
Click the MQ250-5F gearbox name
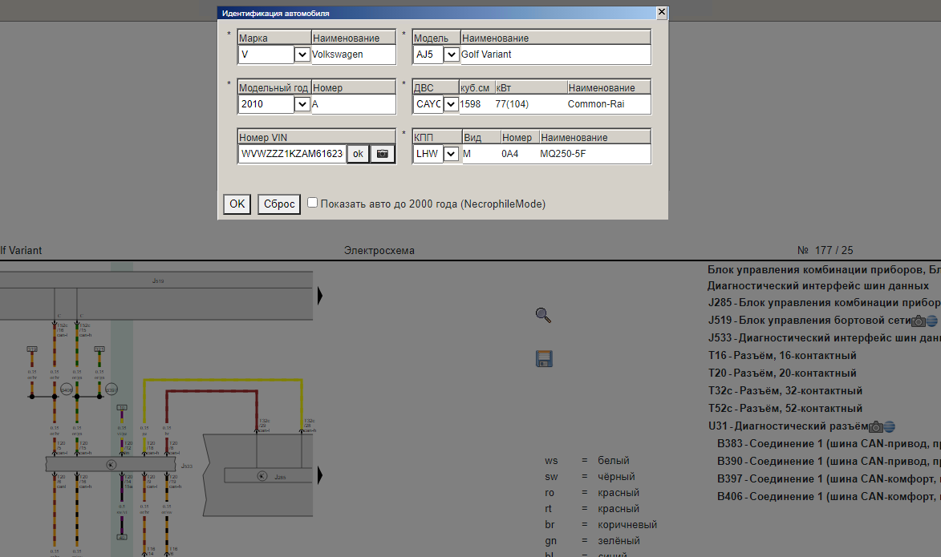tap(563, 154)
